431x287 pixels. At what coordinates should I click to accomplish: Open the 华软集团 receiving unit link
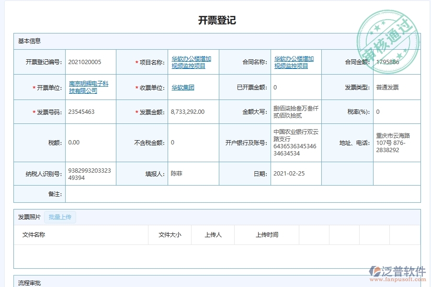pyautogui.click(x=182, y=87)
